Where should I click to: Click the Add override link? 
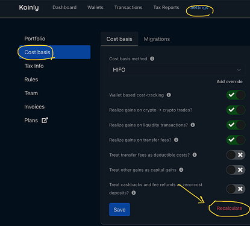230,81
